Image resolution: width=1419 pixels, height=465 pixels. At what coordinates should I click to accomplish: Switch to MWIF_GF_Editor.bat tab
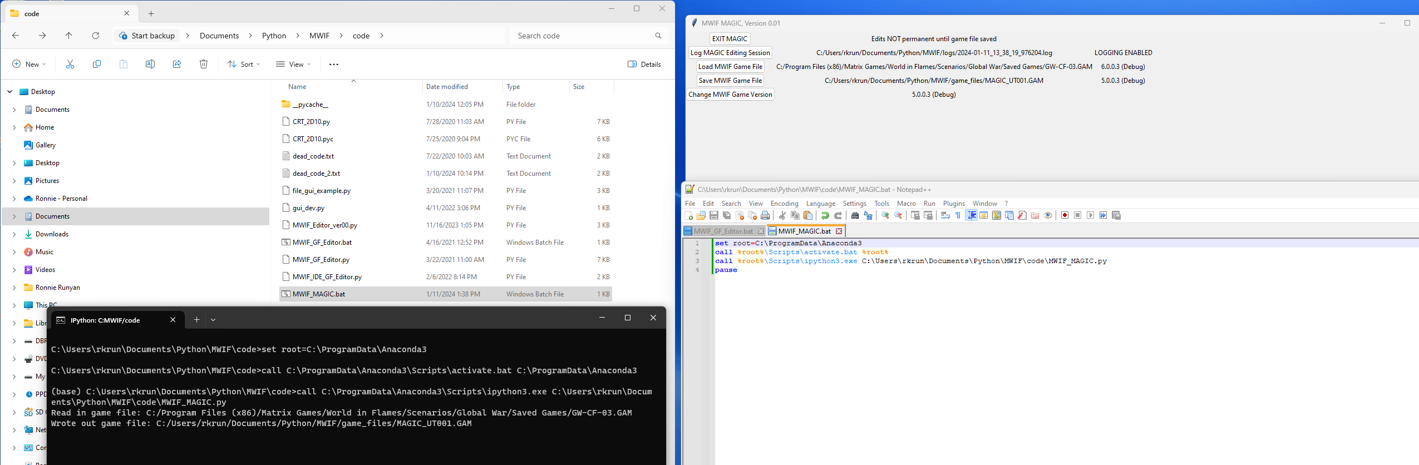click(723, 231)
